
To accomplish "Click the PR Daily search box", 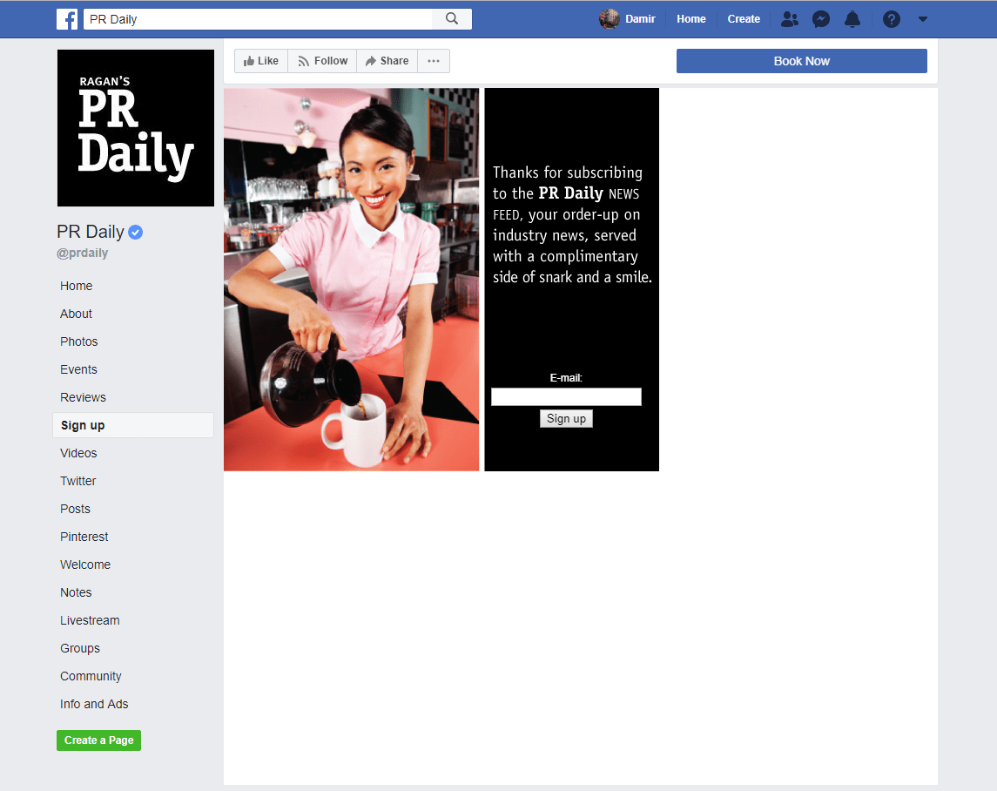I will click(x=258, y=19).
